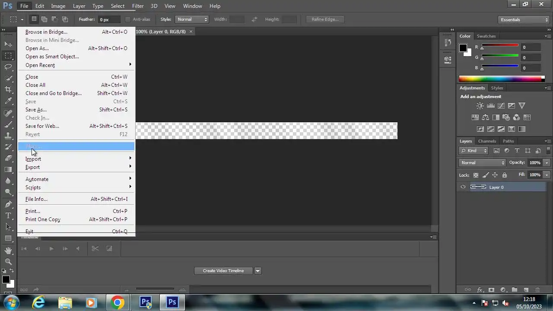Select the Gradient tool
This screenshot has width=553, height=311.
pos(8,169)
